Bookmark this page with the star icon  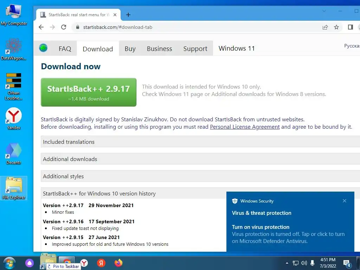pyautogui.click(x=336, y=27)
